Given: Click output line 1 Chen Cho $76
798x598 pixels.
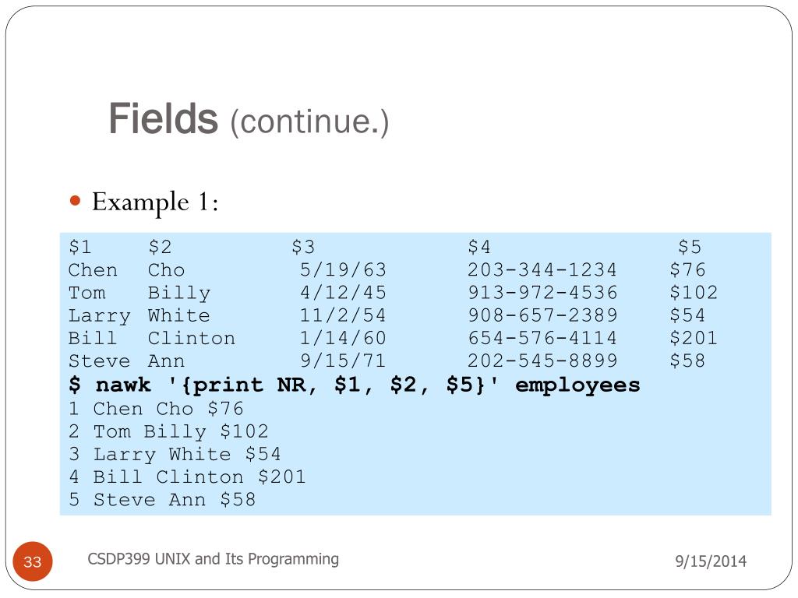Looking at the screenshot, I should coord(156,408).
